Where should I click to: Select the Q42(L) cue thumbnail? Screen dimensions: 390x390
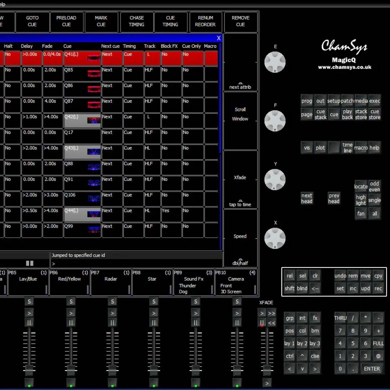[94, 121]
